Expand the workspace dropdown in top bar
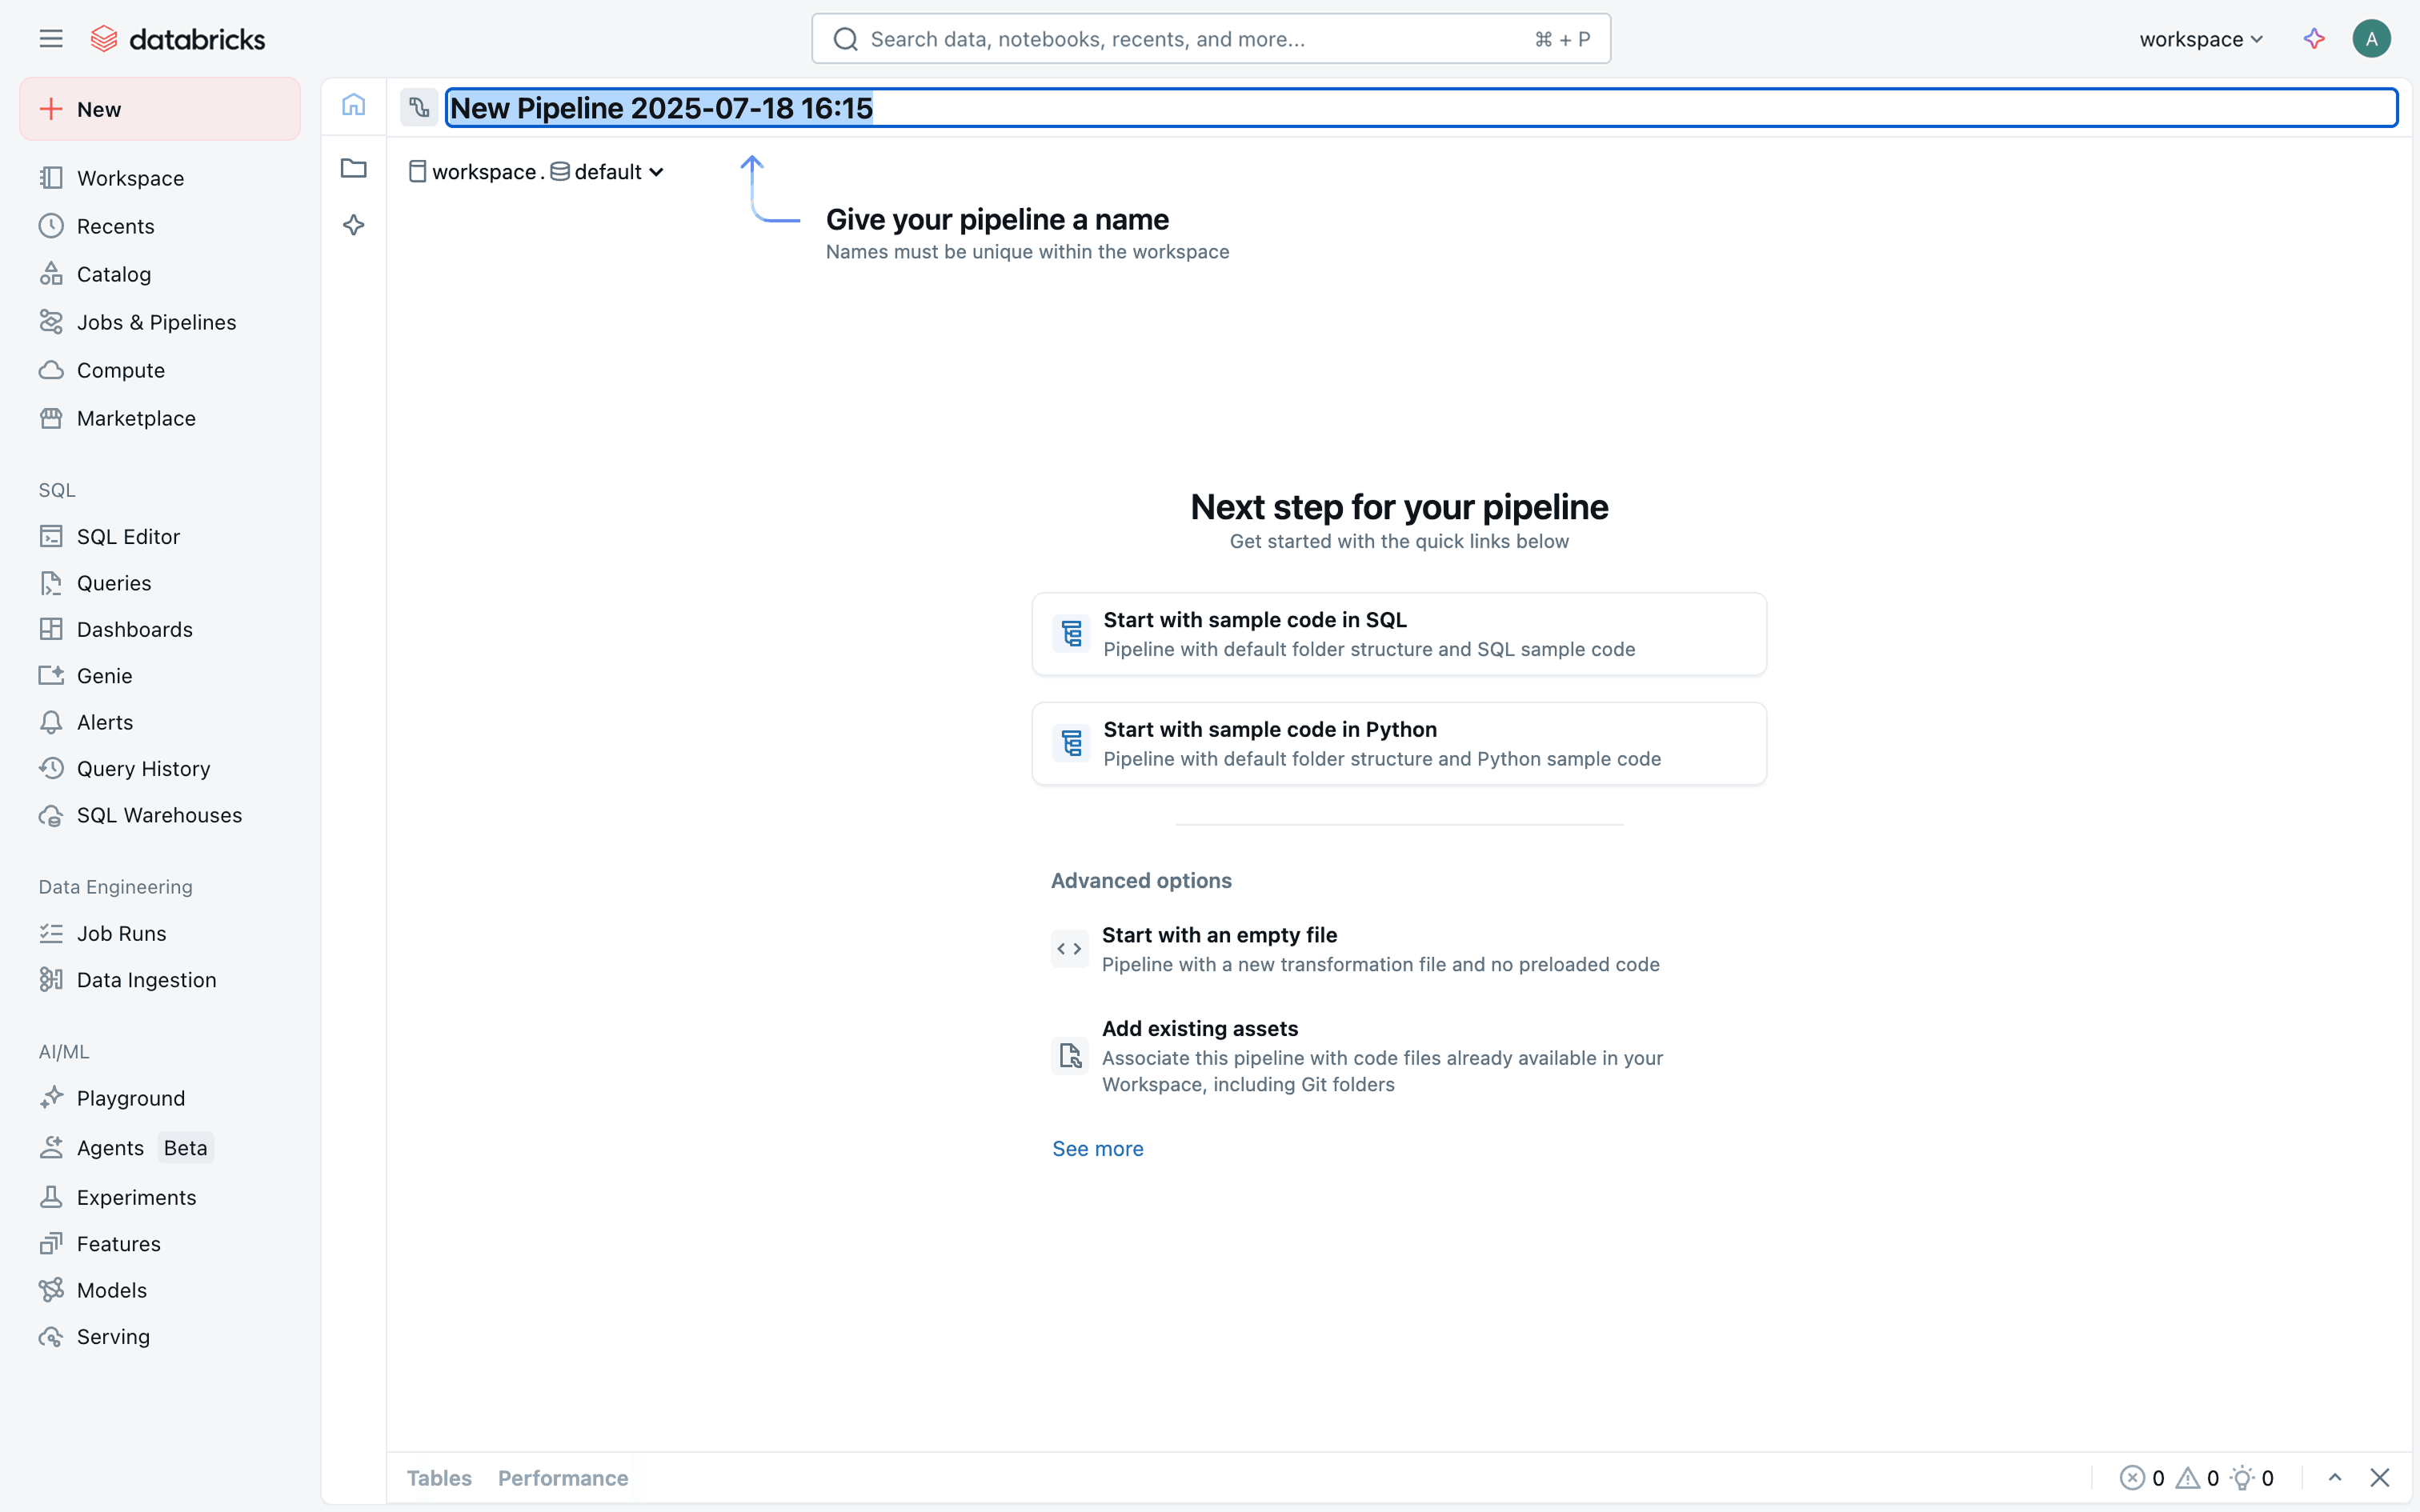 pos(2201,39)
